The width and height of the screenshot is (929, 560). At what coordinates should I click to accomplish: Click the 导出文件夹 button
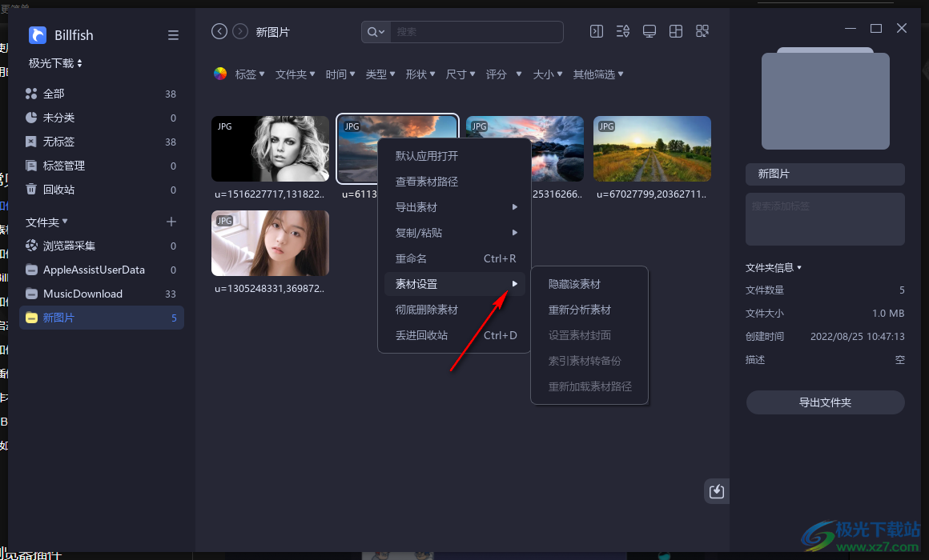pos(825,402)
